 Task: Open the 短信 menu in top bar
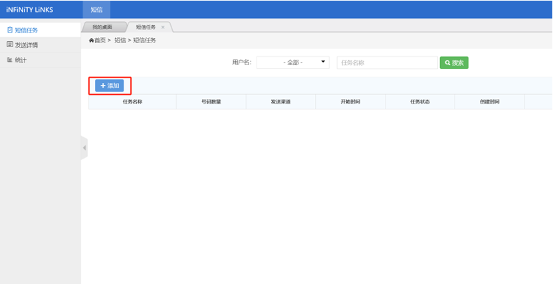point(96,9)
